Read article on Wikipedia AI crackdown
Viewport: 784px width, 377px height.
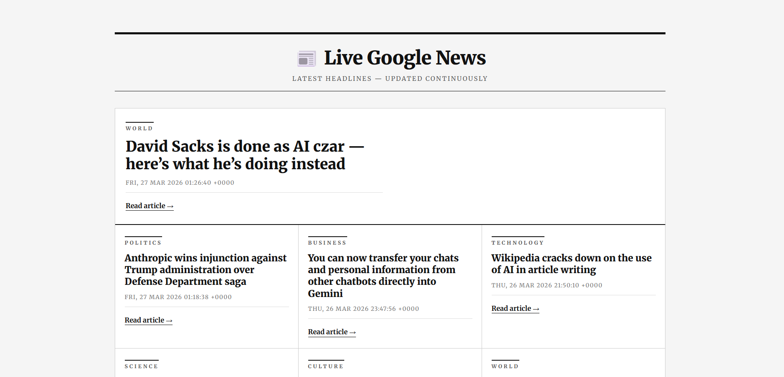(x=516, y=308)
